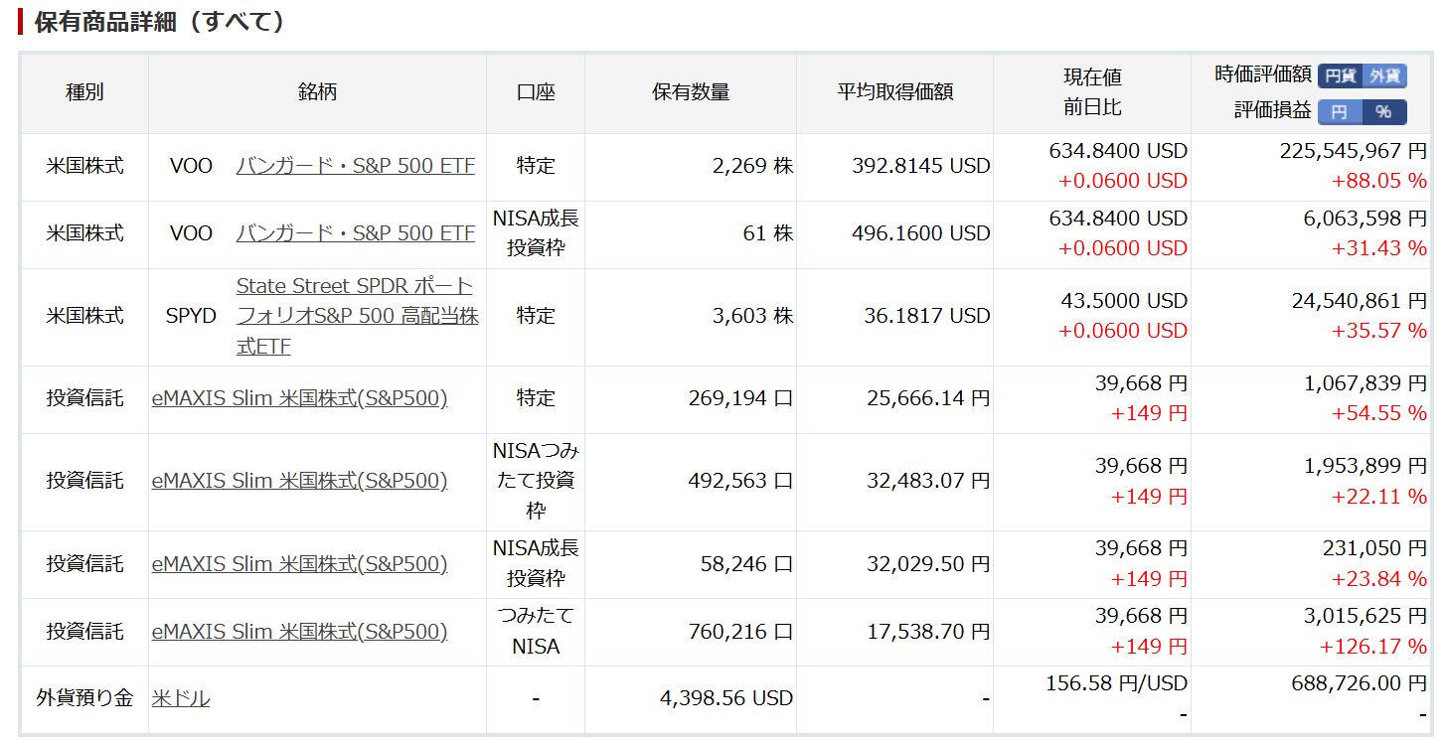This screenshot has height=741, width=1445.
Task: Switch market value display to 外貨
Action: (x=1384, y=75)
